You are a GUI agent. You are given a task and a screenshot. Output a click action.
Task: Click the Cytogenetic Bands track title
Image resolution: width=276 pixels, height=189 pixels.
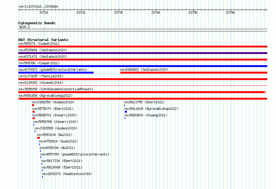pyautogui.click(x=37, y=23)
